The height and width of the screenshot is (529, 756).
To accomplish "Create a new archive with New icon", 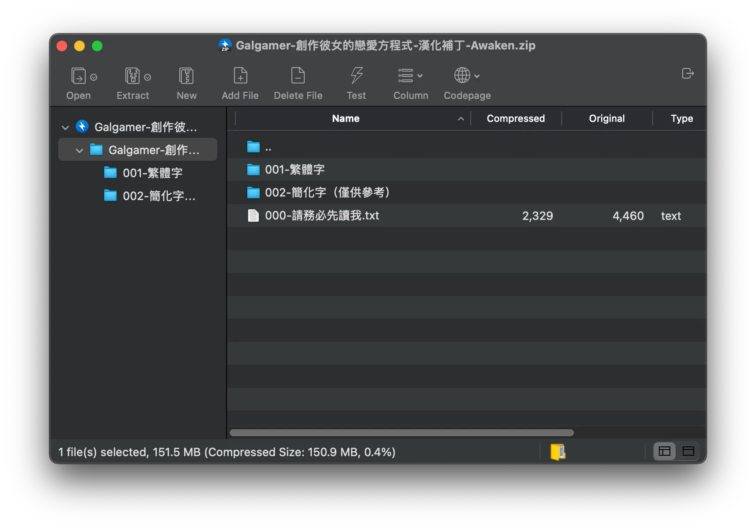I will click(186, 76).
